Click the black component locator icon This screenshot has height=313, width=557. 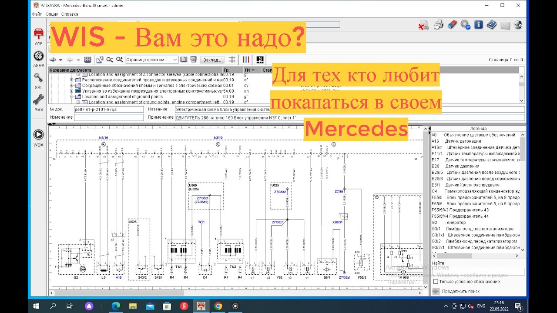260,60
